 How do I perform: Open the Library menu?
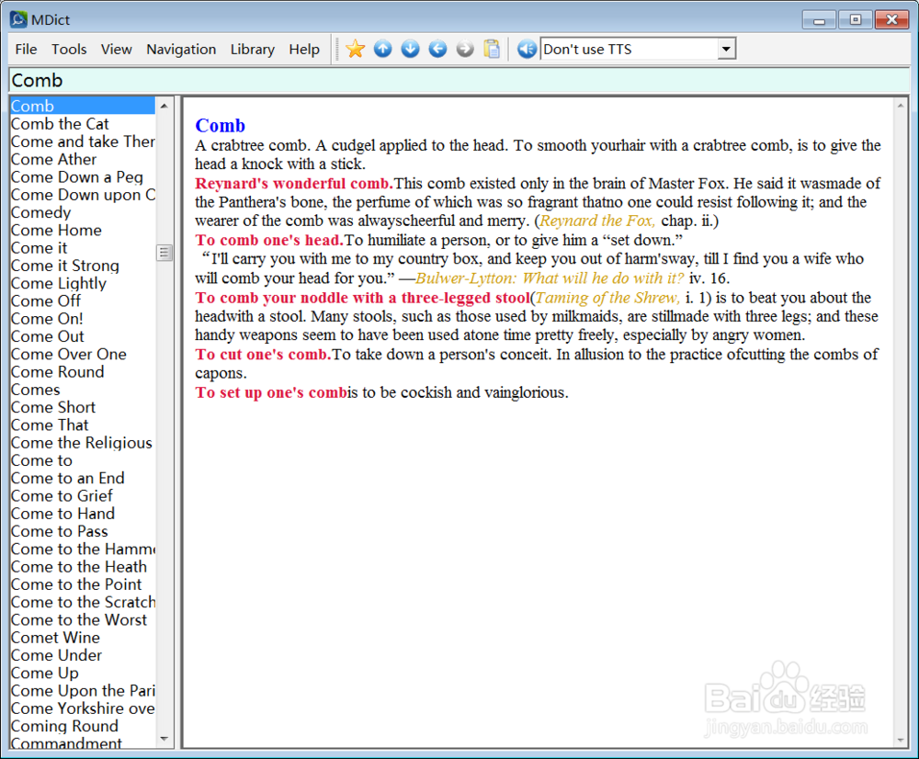(252, 50)
